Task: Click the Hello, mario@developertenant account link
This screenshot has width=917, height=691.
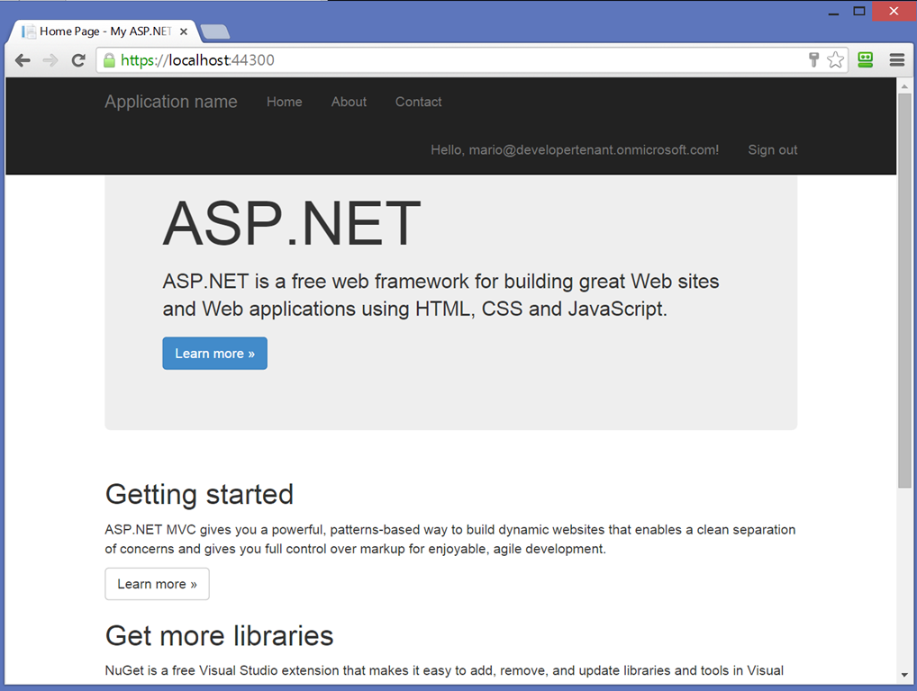Action: pos(575,150)
